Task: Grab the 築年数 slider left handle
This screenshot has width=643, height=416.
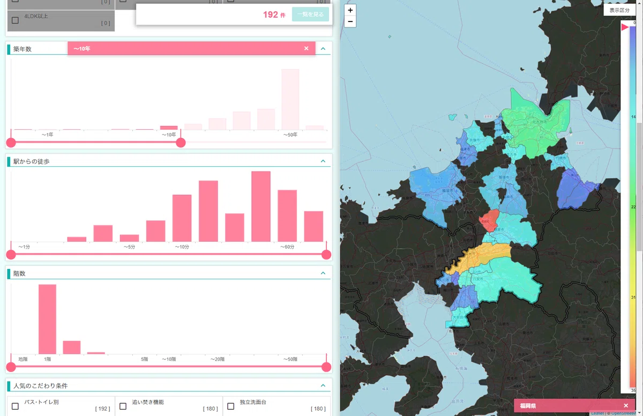Action: point(11,143)
